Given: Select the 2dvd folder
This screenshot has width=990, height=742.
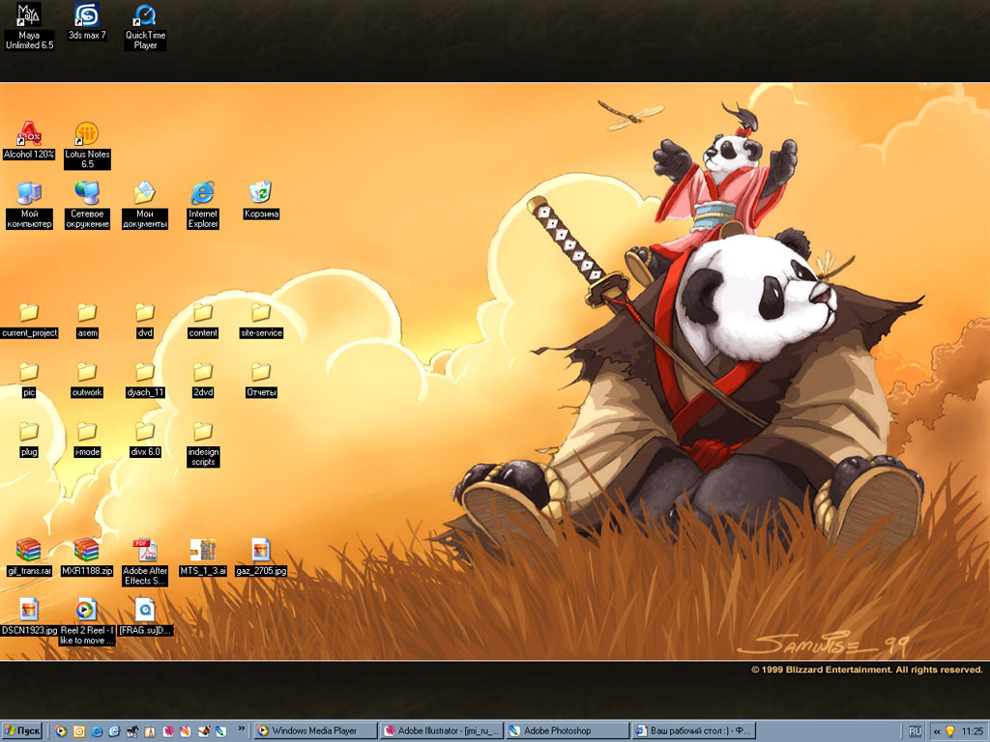Looking at the screenshot, I should pos(203,380).
